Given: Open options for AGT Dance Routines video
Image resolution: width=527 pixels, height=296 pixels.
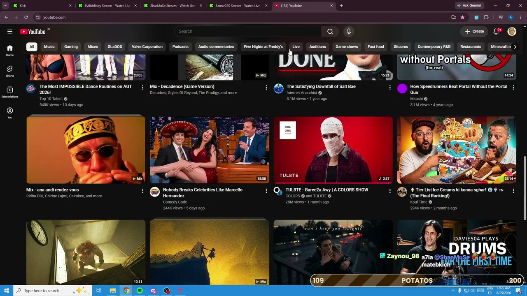Looking at the screenshot, I should click(x=142, y=87).
